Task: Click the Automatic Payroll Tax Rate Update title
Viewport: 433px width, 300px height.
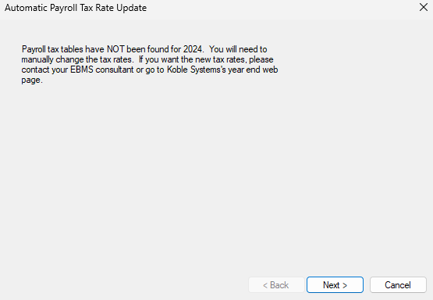Action: [76, 8]
